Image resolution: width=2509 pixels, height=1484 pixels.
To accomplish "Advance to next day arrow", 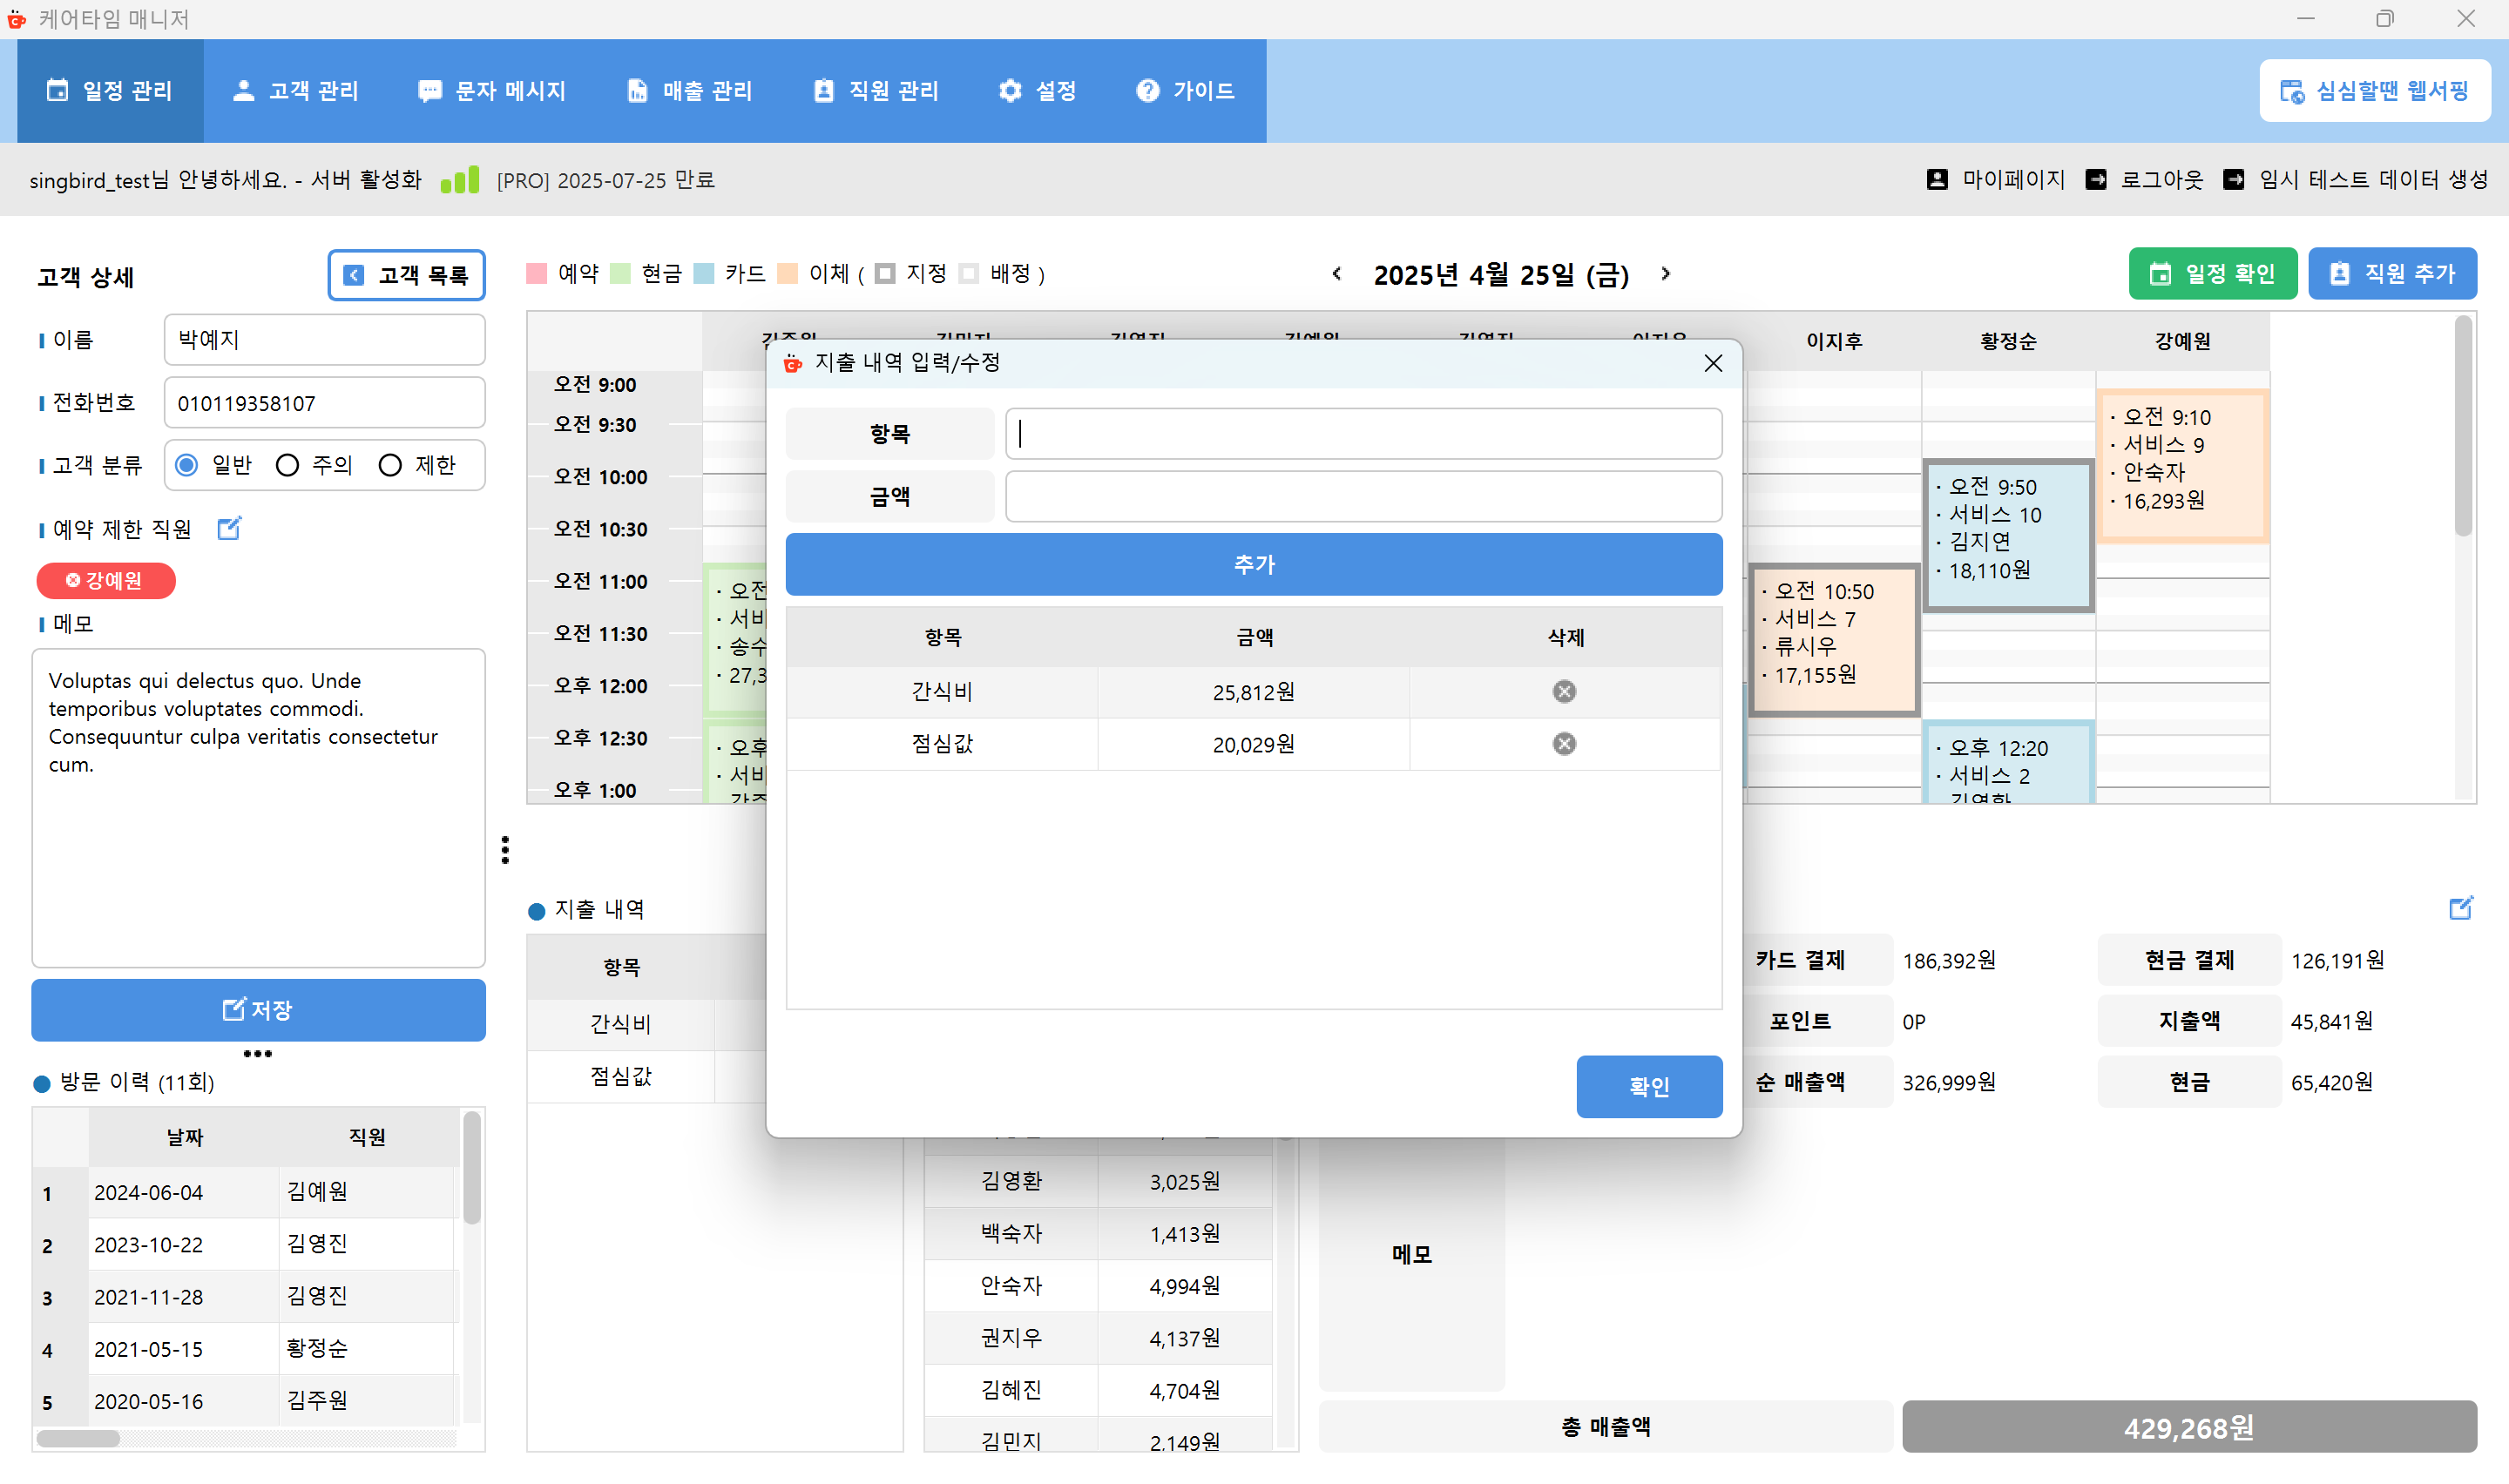I will click(1665, 273).
